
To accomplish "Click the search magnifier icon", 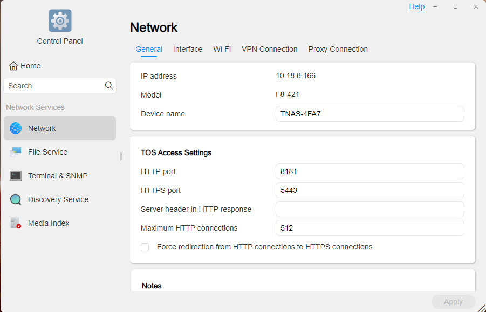I will (x=109, y=86).
